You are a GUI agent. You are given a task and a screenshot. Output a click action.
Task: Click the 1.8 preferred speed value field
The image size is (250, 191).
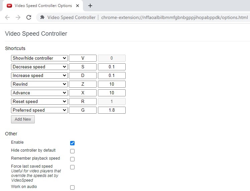[112, 110]
